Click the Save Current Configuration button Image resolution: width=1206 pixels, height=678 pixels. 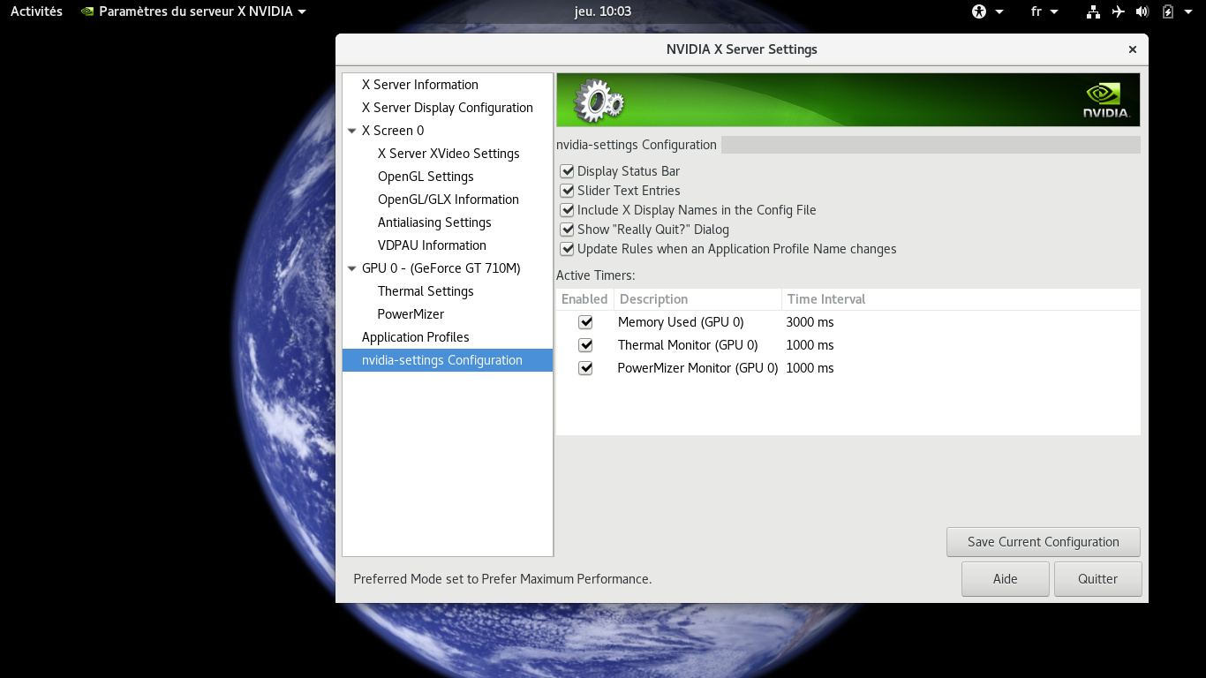tap(1043, 542)
